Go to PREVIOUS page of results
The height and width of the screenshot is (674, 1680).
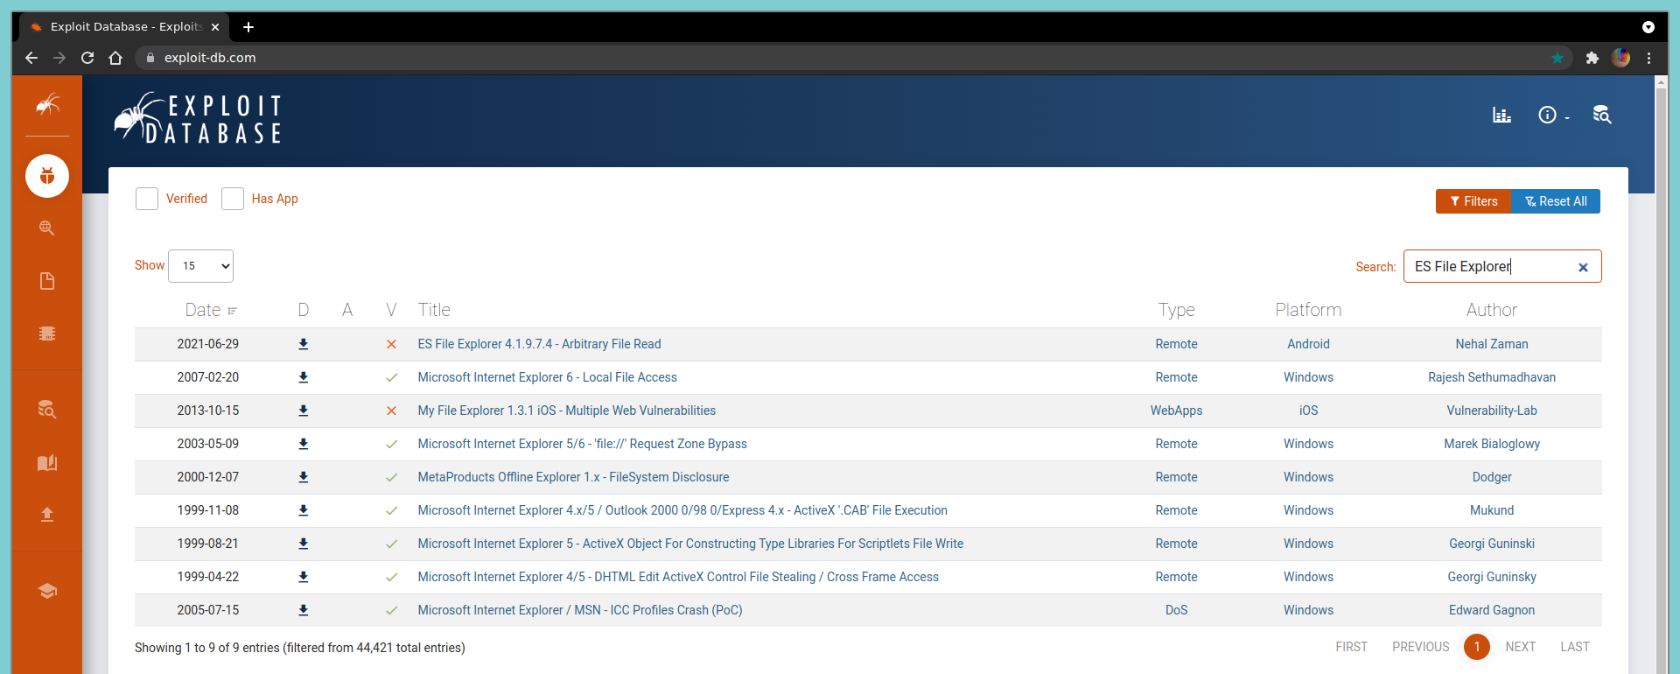tap(1421, 647)
